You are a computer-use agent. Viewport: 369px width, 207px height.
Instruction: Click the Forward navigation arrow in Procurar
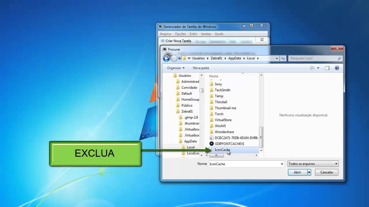pyautogui.click(x=174, y=58)
